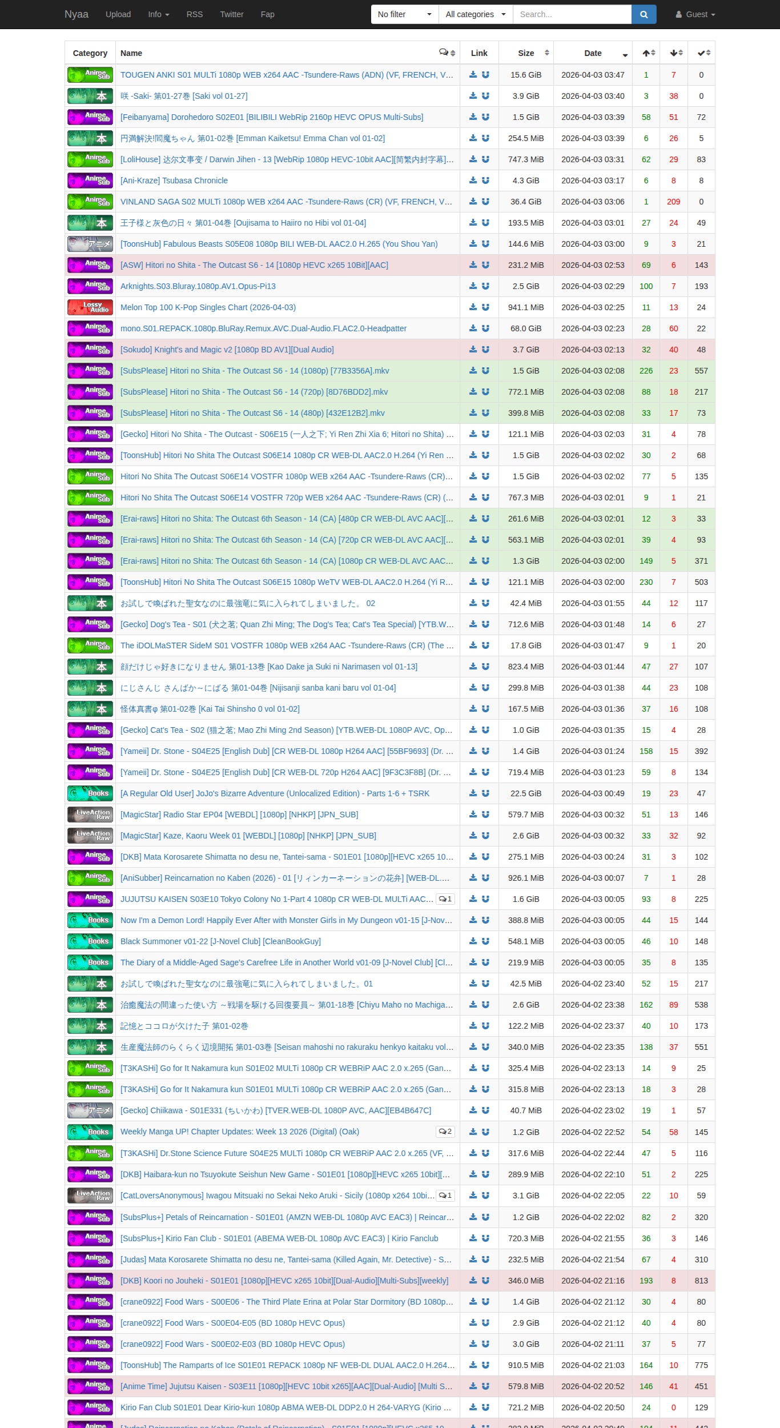780x1428 pixels.
Task: Open magnet link for TOUGEN ANKI S01
Action: [485, 75]
